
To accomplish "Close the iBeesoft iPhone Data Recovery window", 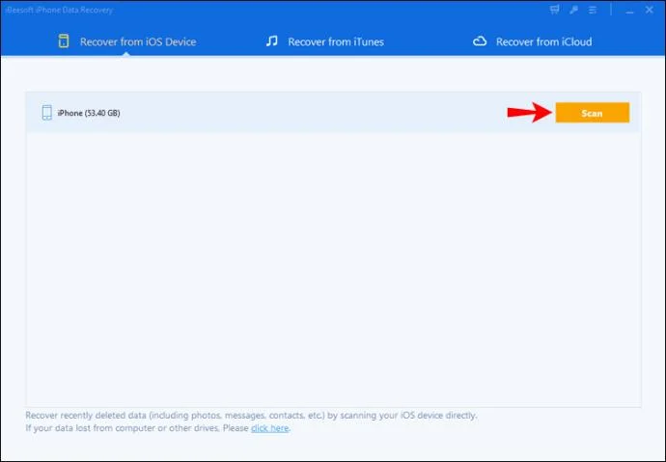I will pyautogui.click(x=650, y=10).
